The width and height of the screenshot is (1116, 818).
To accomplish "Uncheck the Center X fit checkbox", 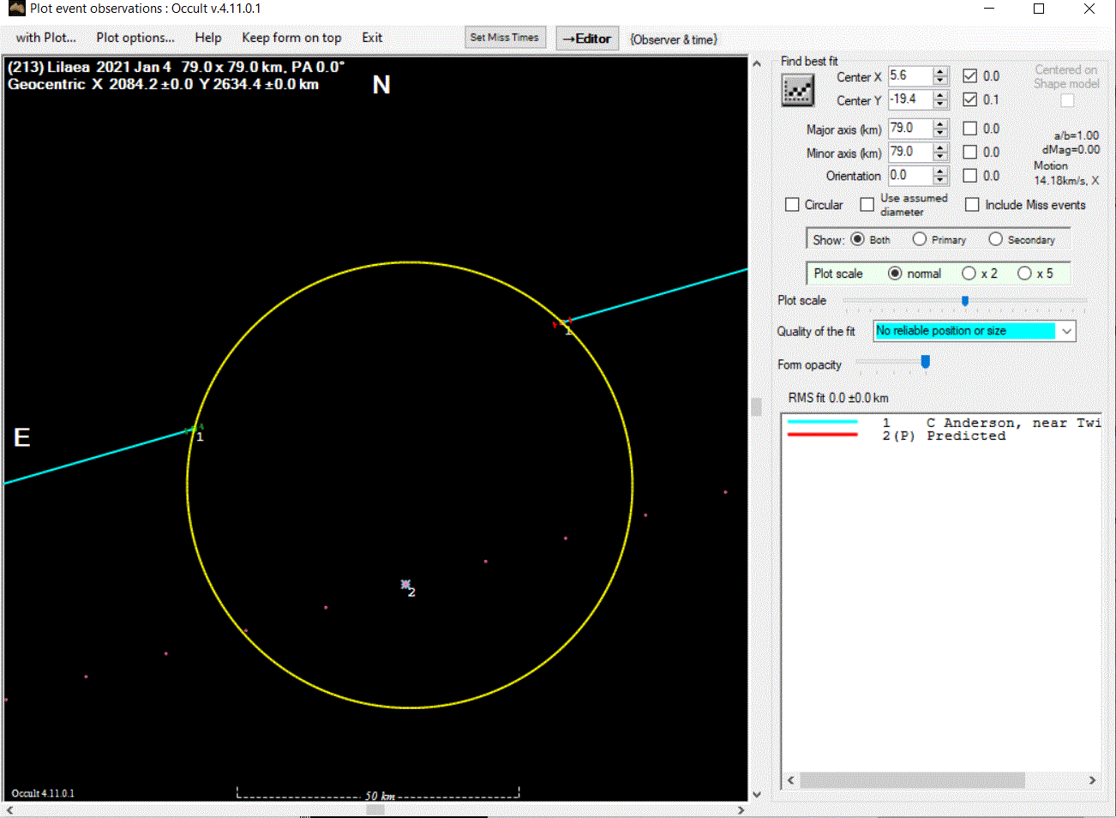I will (969, 75).
